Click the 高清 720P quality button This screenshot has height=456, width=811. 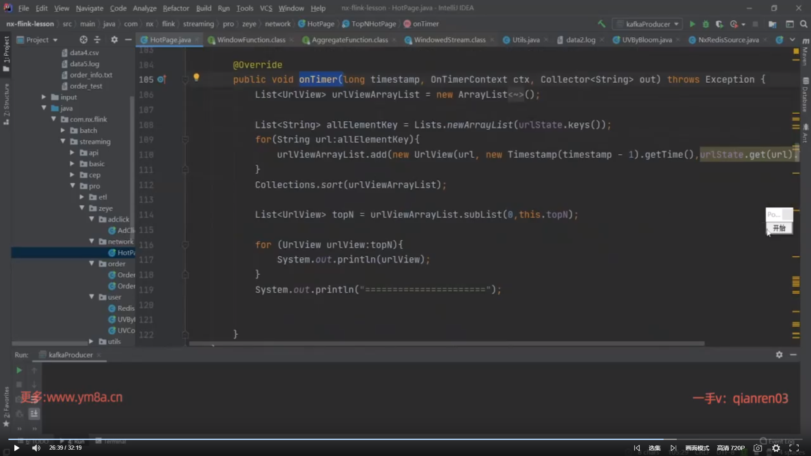click(x=731, y=448)
